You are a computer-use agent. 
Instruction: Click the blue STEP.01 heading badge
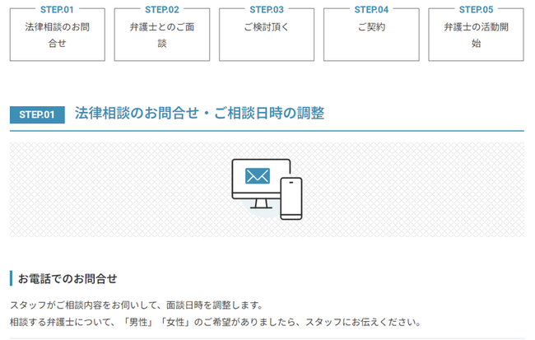[37, 114]
